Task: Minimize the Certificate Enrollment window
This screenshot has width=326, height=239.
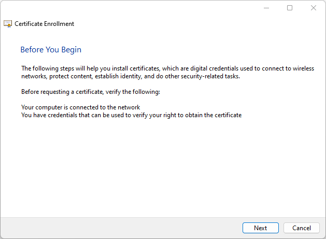Action: [x=266, y=8]
